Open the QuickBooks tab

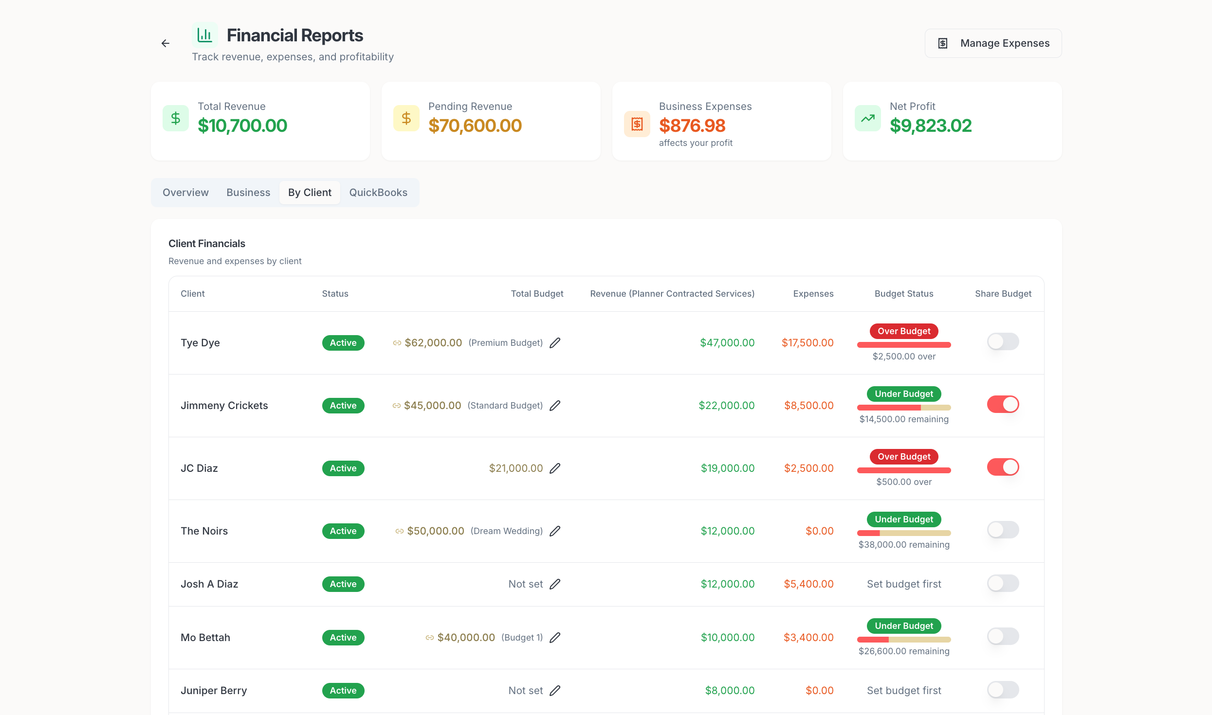click(378, 193)
